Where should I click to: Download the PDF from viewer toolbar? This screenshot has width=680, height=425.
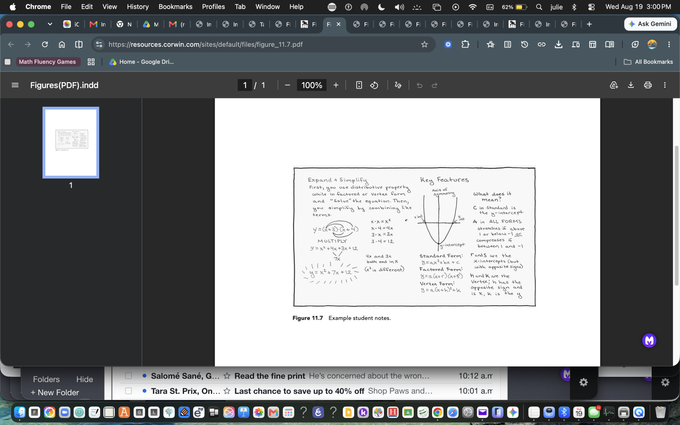point(631,85)
